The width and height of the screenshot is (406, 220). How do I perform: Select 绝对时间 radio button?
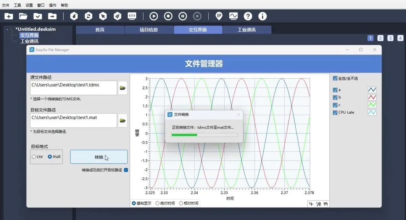coord(157,203)
